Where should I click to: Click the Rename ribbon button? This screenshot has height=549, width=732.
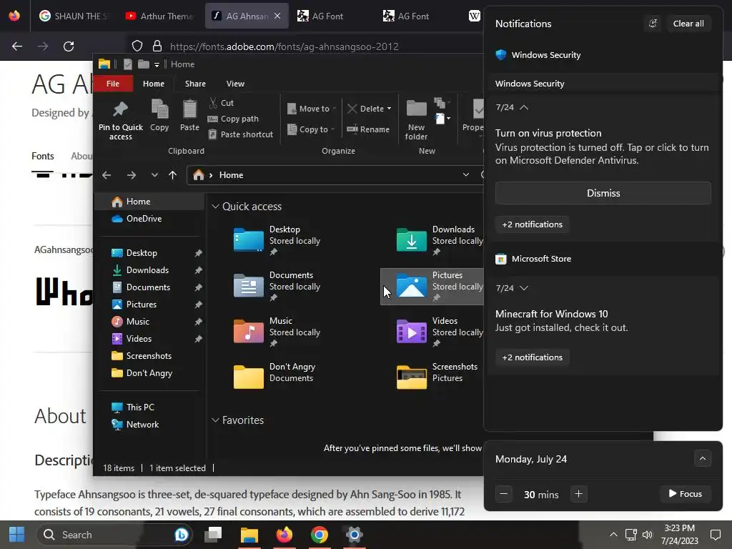[368, 129]
